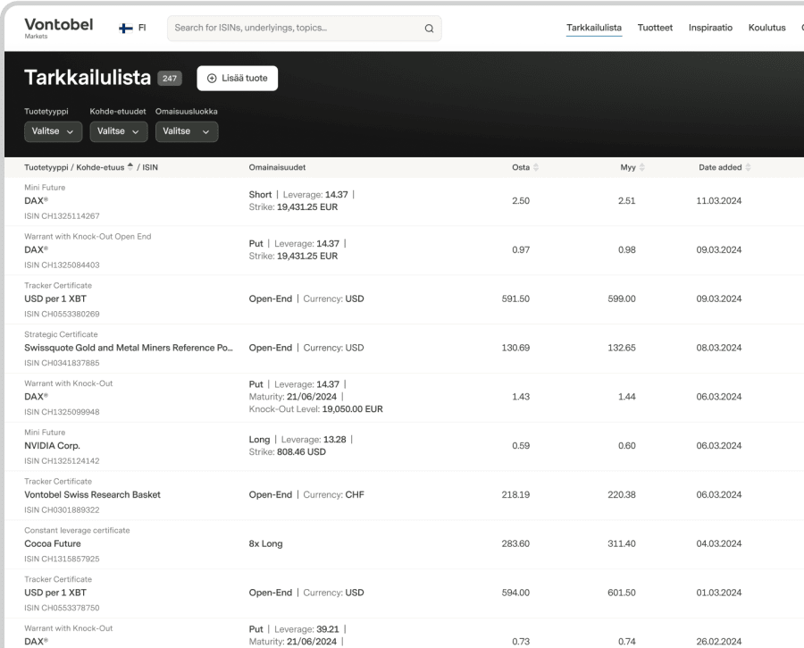Open the Kohde-etuudet Valitse dropdown
The width and height of the screenshot is (804, 648).
119,131
